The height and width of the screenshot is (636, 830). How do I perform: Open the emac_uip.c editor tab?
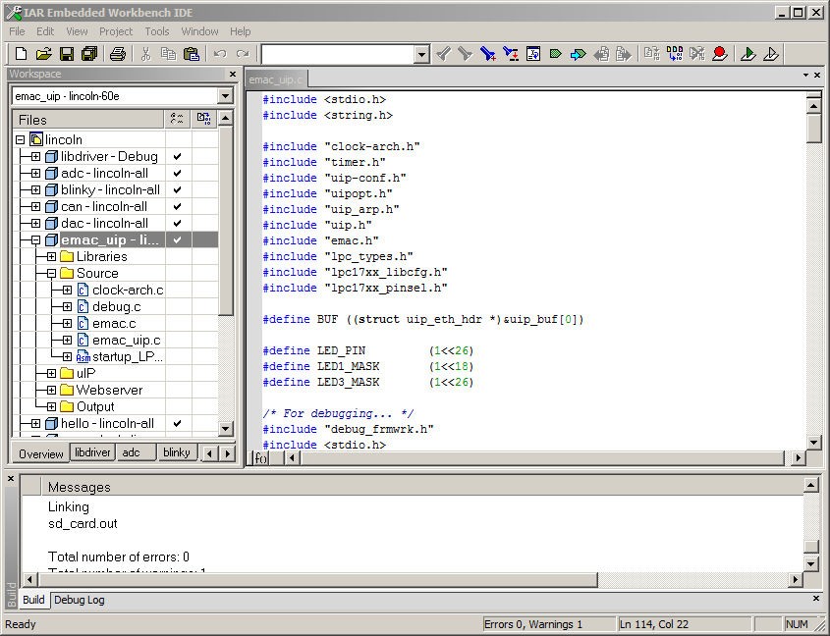coord(276,79)
